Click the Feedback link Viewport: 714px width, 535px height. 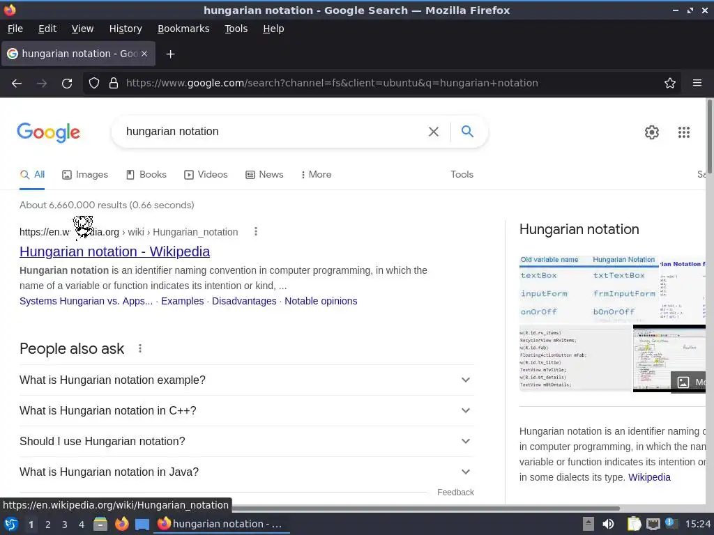point(455,493)
